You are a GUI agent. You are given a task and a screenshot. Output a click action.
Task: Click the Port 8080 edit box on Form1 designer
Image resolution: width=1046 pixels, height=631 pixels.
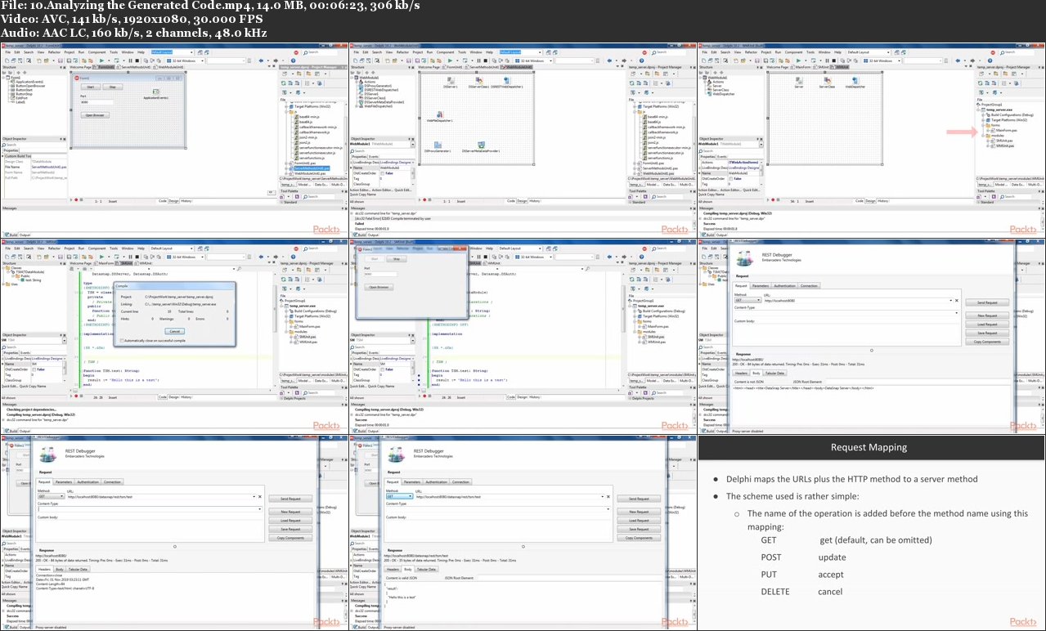click(x=97, y=102)
